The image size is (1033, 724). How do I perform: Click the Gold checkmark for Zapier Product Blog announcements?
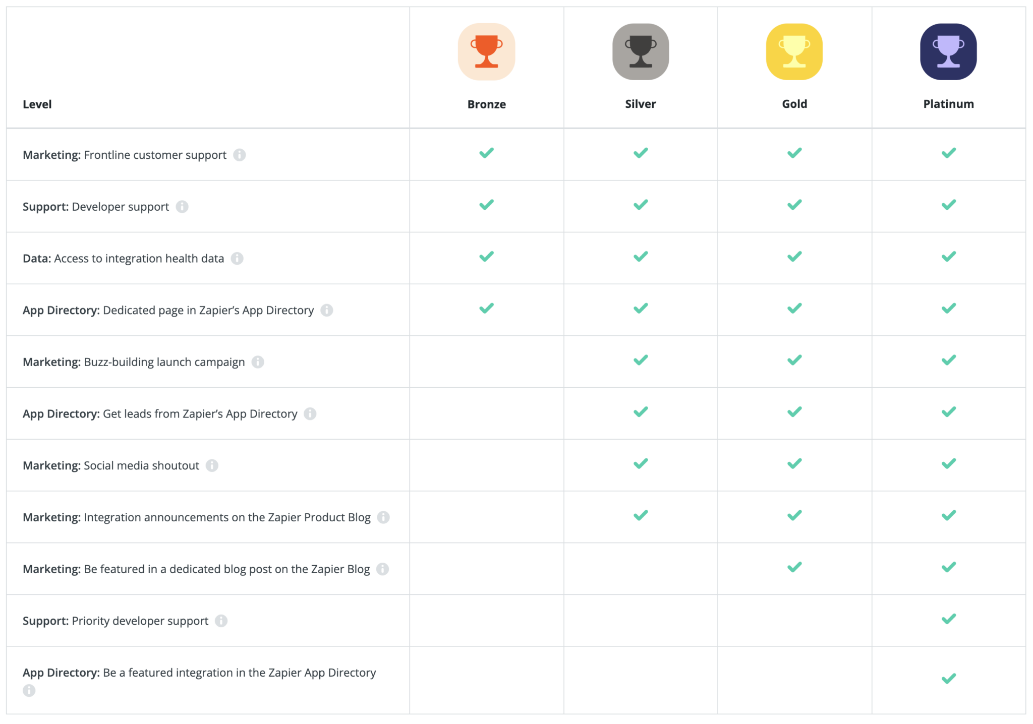794,515
